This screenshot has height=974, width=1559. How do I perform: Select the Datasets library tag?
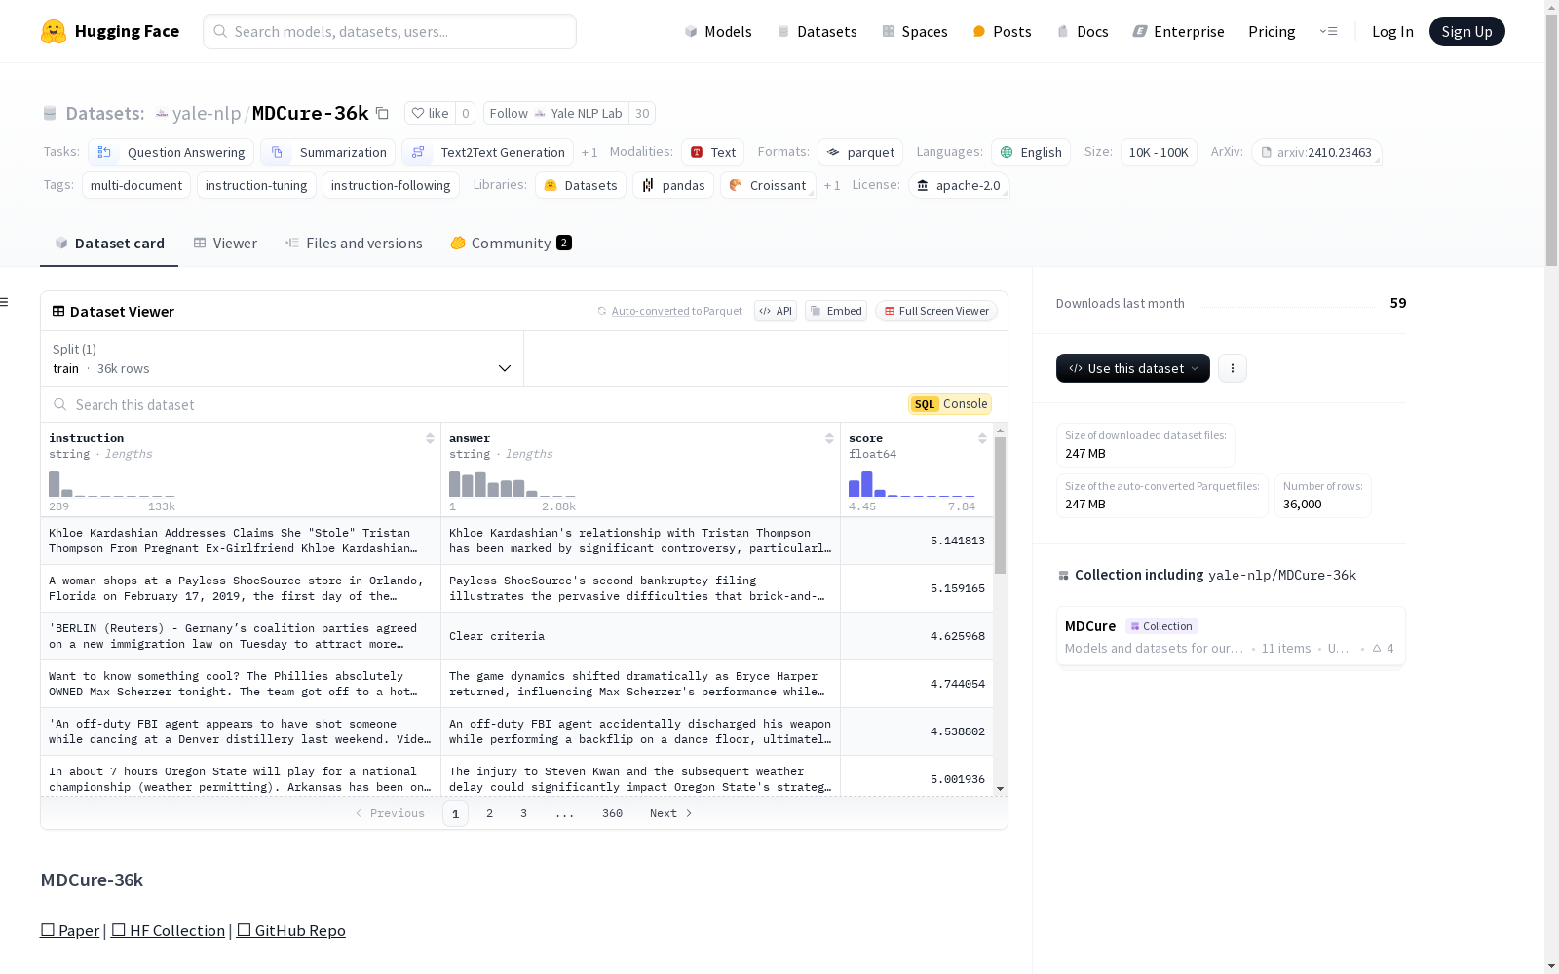pyautogui.click(x=581, y=185)
